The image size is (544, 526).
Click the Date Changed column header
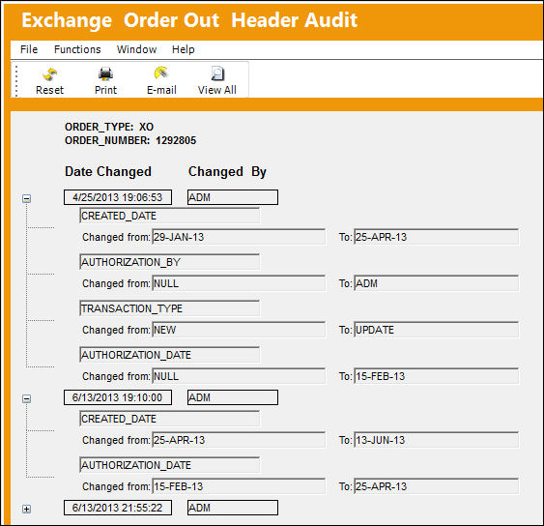pyautogui.click(x=108, y=172)
